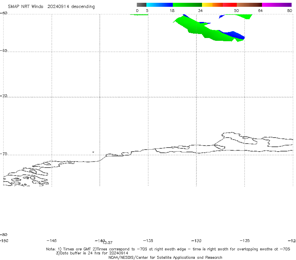Click the color bar label '50'
Image resolution: width=296 pixels, height=260 pixels.
click(x=236, y=10)
